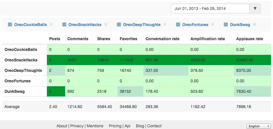The height and width of the screenshot is (129, 273).
Task: Select the dark green OreoSnackHacks posts cell
Action: (56, 60)
